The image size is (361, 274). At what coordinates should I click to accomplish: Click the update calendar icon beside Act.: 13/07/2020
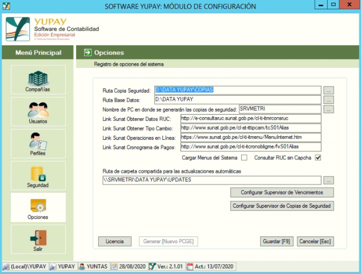(190, 267)
